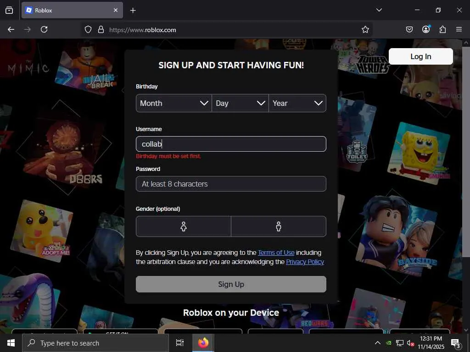
Task: Open the clock showing 12:31 PM
Action: click(431, 343)
